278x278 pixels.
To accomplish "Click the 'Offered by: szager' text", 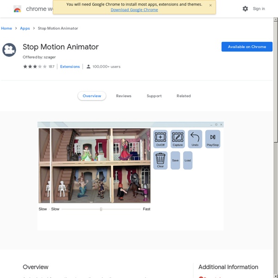I will point(39,57).
